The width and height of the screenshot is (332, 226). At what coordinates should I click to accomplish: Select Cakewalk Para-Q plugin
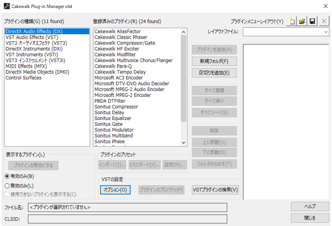(x=137, y=66)
